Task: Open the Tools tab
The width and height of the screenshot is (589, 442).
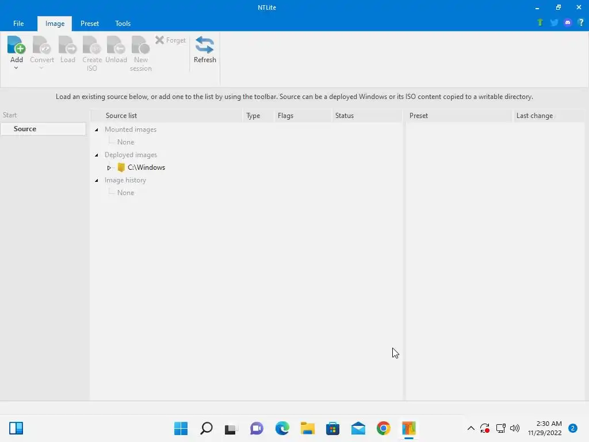Action: coord(123,23)
